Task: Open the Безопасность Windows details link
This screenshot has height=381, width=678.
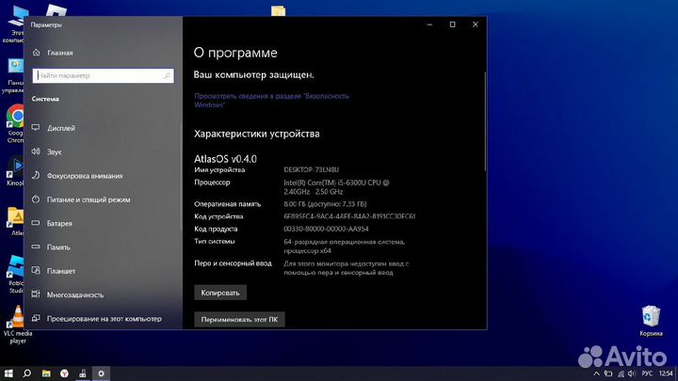Action: pos(271,101)
